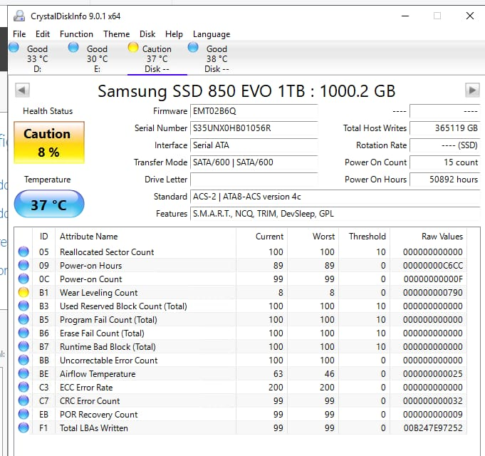
Task: Click the Features field
Action: pos(335,214)
